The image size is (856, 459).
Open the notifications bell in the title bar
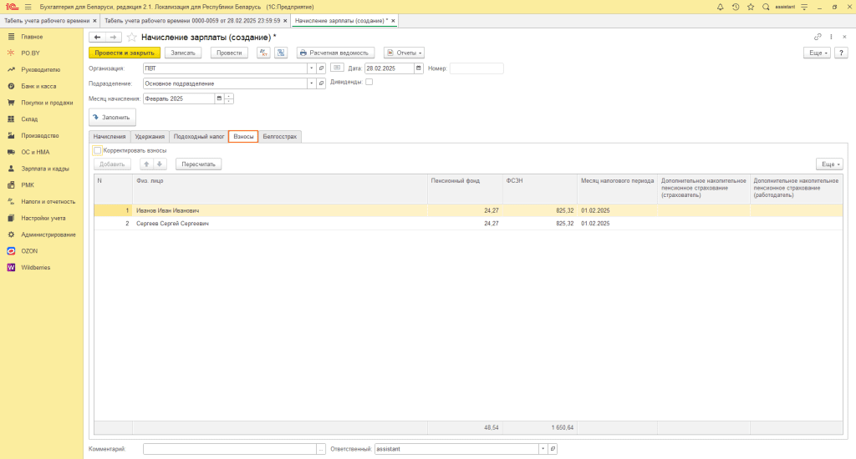pos(720,7)
